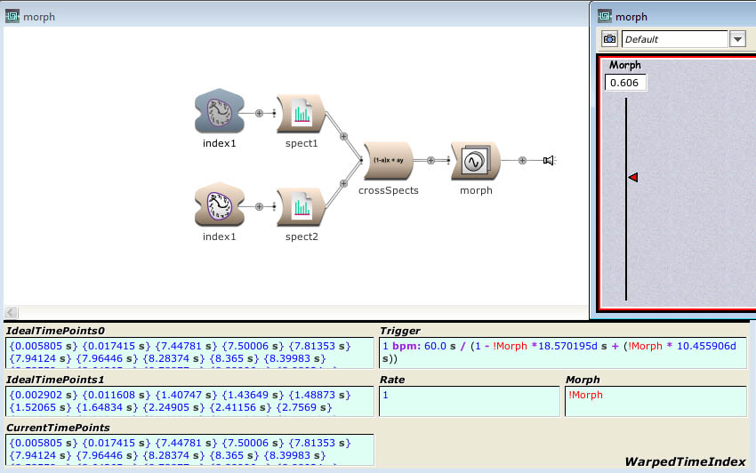Screen dimensions: 756x473
Task: Select the spect1 spectrum icon
Action: click(x=302, y=114)
